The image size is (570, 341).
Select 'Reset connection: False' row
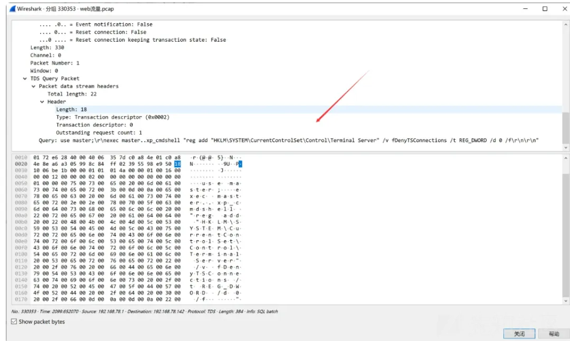pyautogui.click(x=287, y=32)
